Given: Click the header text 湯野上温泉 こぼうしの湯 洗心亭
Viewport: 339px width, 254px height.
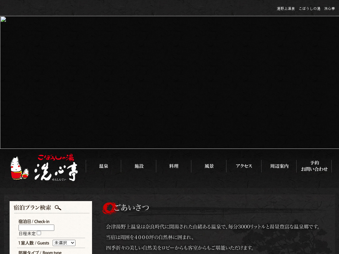Looking at the screenshot, I should [306, 9].
